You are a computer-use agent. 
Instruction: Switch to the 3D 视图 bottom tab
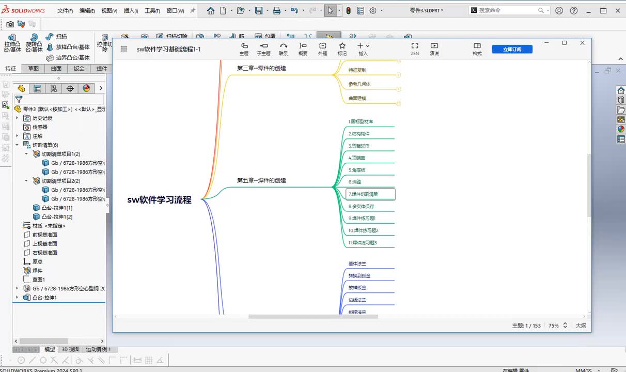(x=70, y=349)
